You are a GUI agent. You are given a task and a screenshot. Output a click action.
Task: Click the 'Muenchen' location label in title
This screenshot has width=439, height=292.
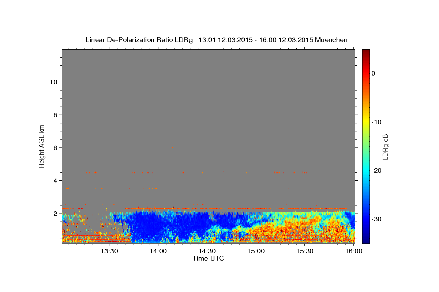331,40
